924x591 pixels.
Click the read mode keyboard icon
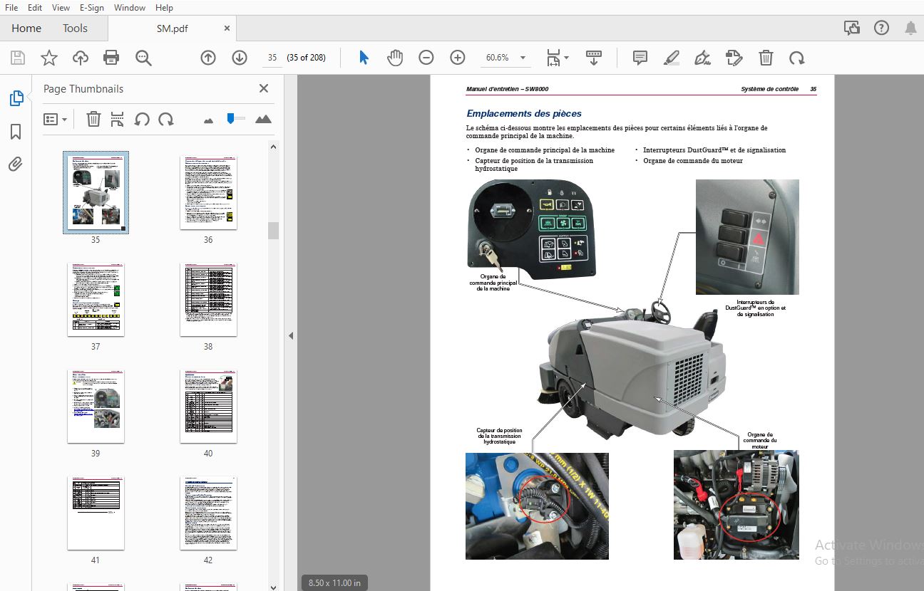click(x=593, y=58)
